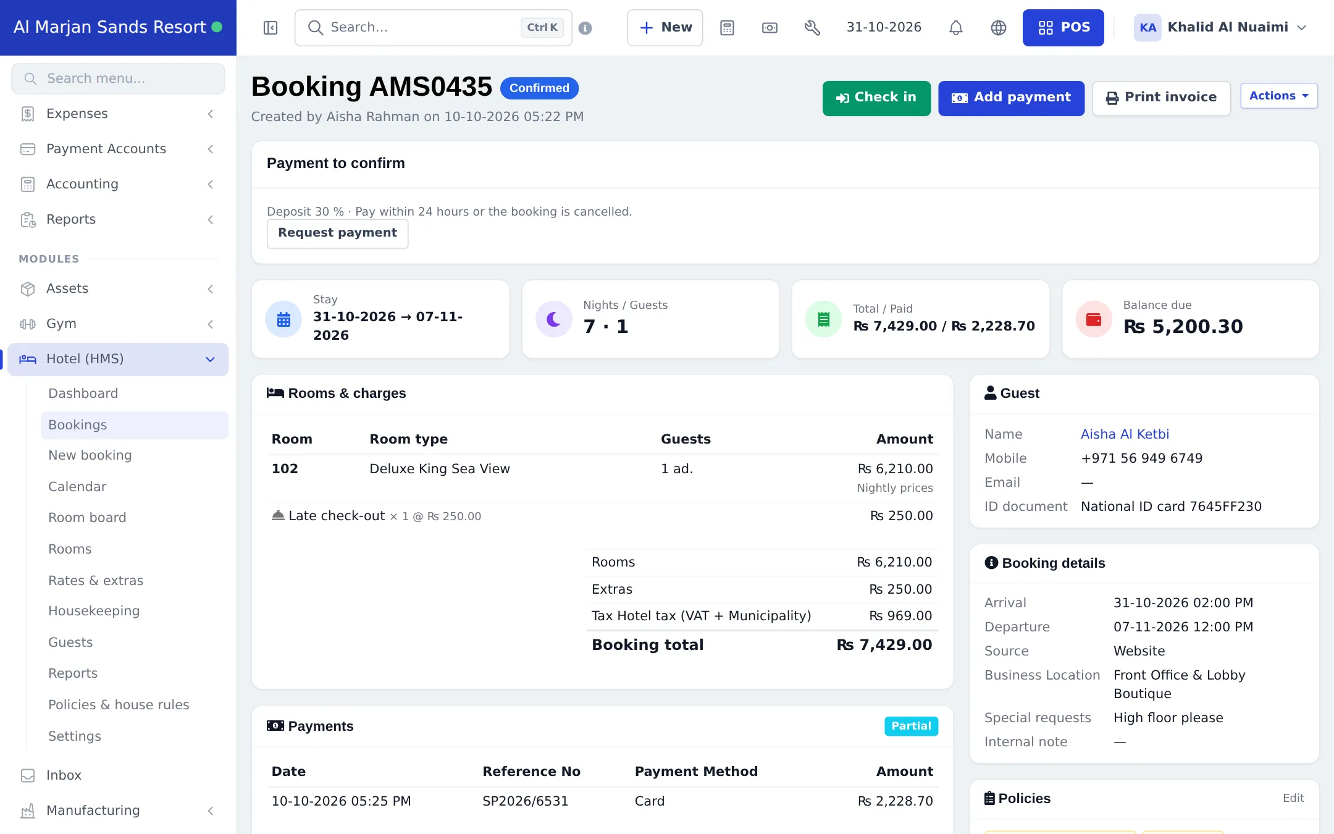The image size is (1334, 834).
Task: Open notifications bell
Action: tap(956, 28)
